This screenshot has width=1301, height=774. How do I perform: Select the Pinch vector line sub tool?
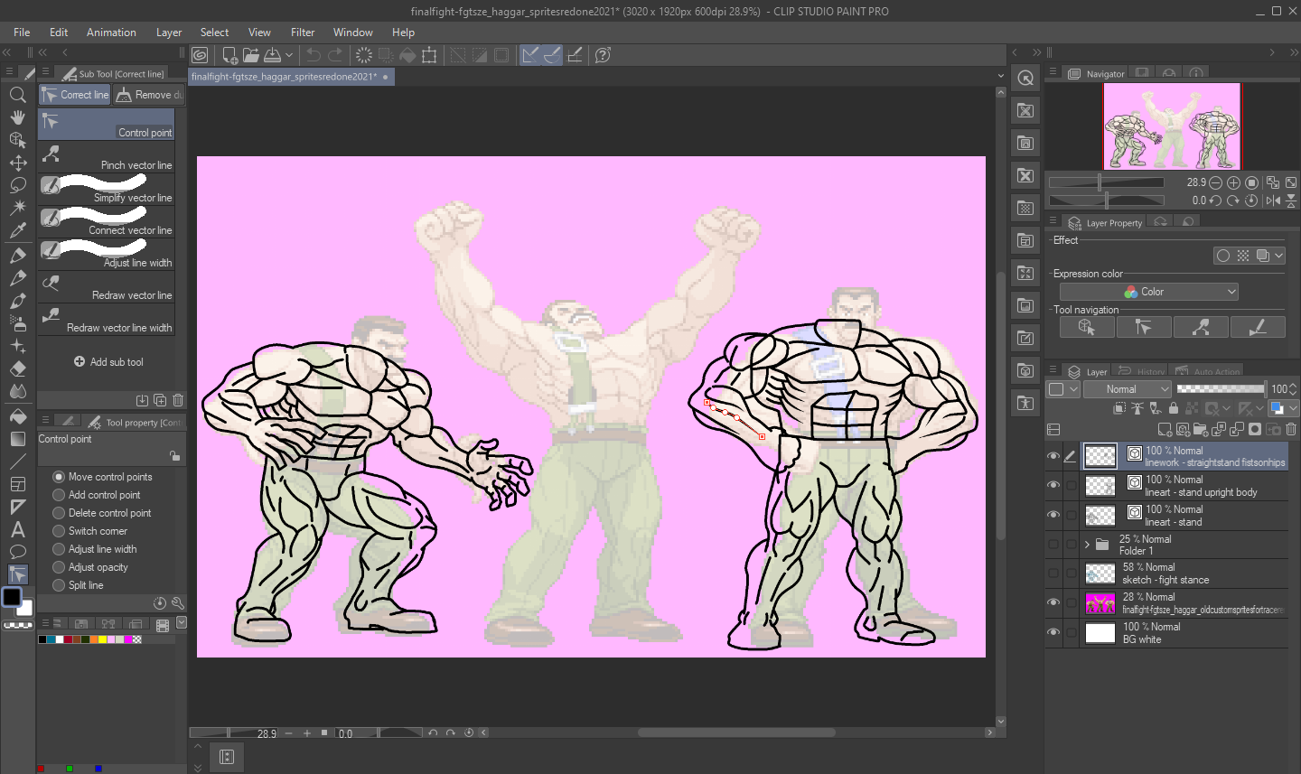coord(106,157)
